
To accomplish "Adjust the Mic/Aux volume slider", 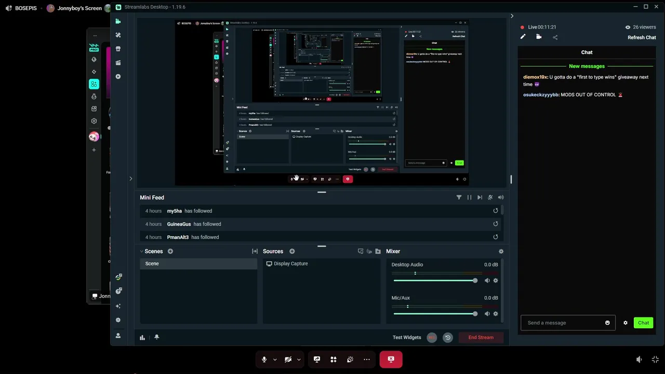I will coord(435,314).
